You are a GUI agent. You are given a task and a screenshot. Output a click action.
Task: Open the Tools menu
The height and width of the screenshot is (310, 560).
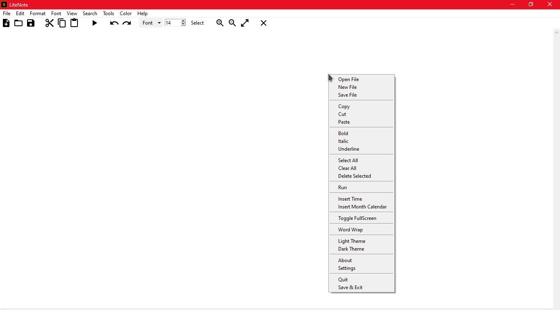[108, 14]
